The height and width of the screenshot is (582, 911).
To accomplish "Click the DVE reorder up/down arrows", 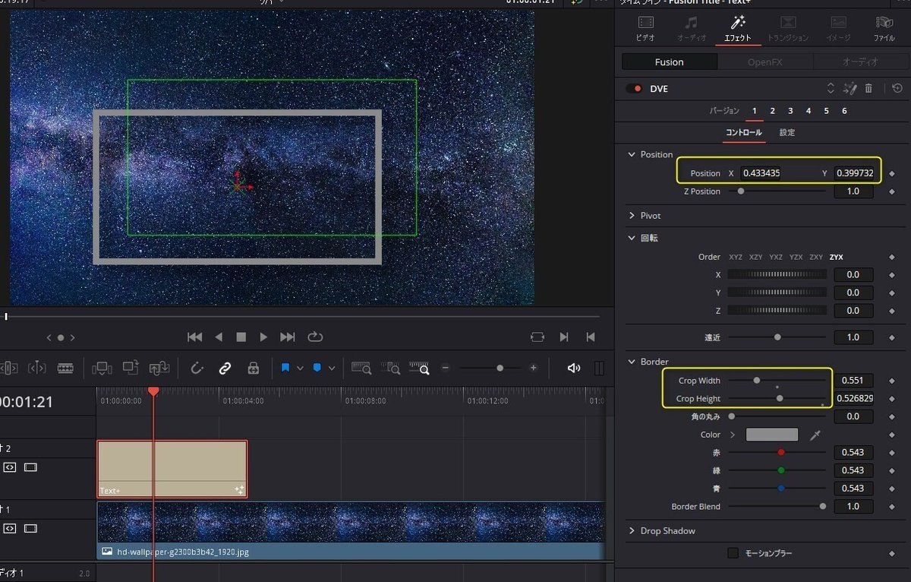I will pyautogui.click(x=831, y=89).
